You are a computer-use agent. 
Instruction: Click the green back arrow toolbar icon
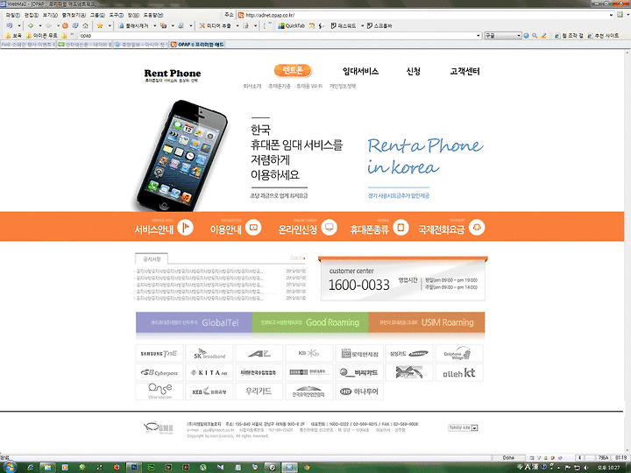point(31,25)
